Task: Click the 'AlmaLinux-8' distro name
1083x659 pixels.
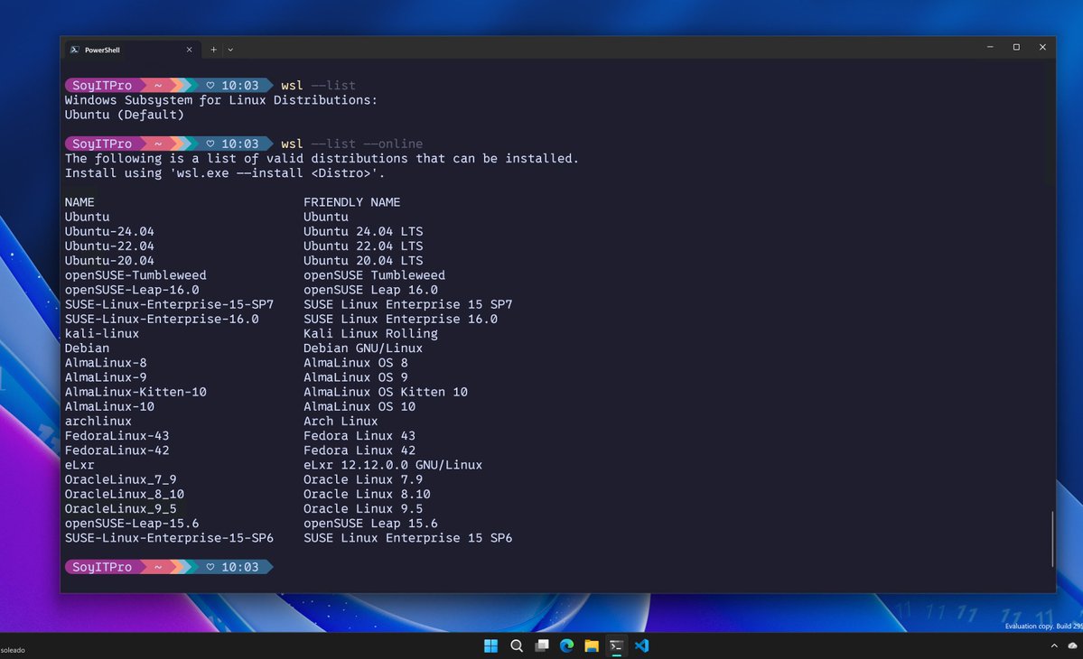Action: pos(106,362)
